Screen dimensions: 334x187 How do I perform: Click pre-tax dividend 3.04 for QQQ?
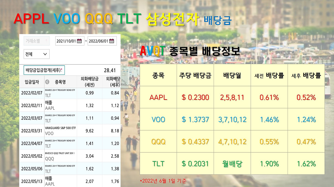[x=90, y=156]
